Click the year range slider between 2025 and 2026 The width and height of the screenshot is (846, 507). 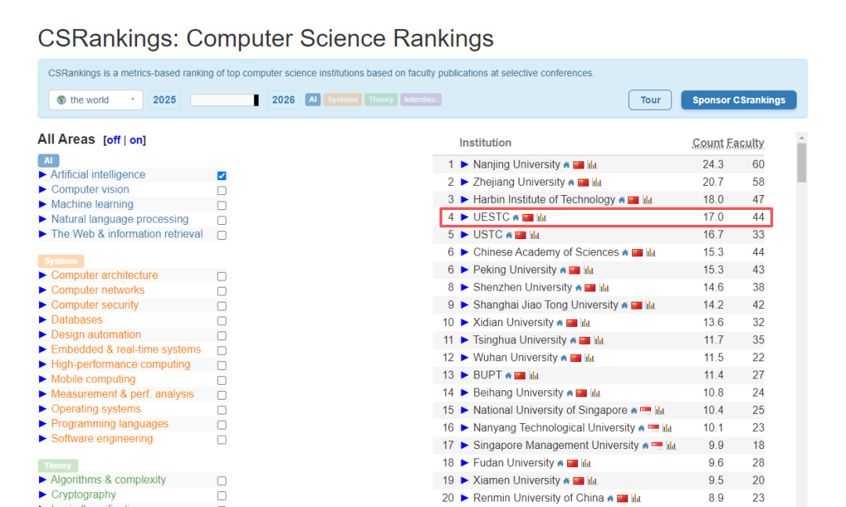225,100
